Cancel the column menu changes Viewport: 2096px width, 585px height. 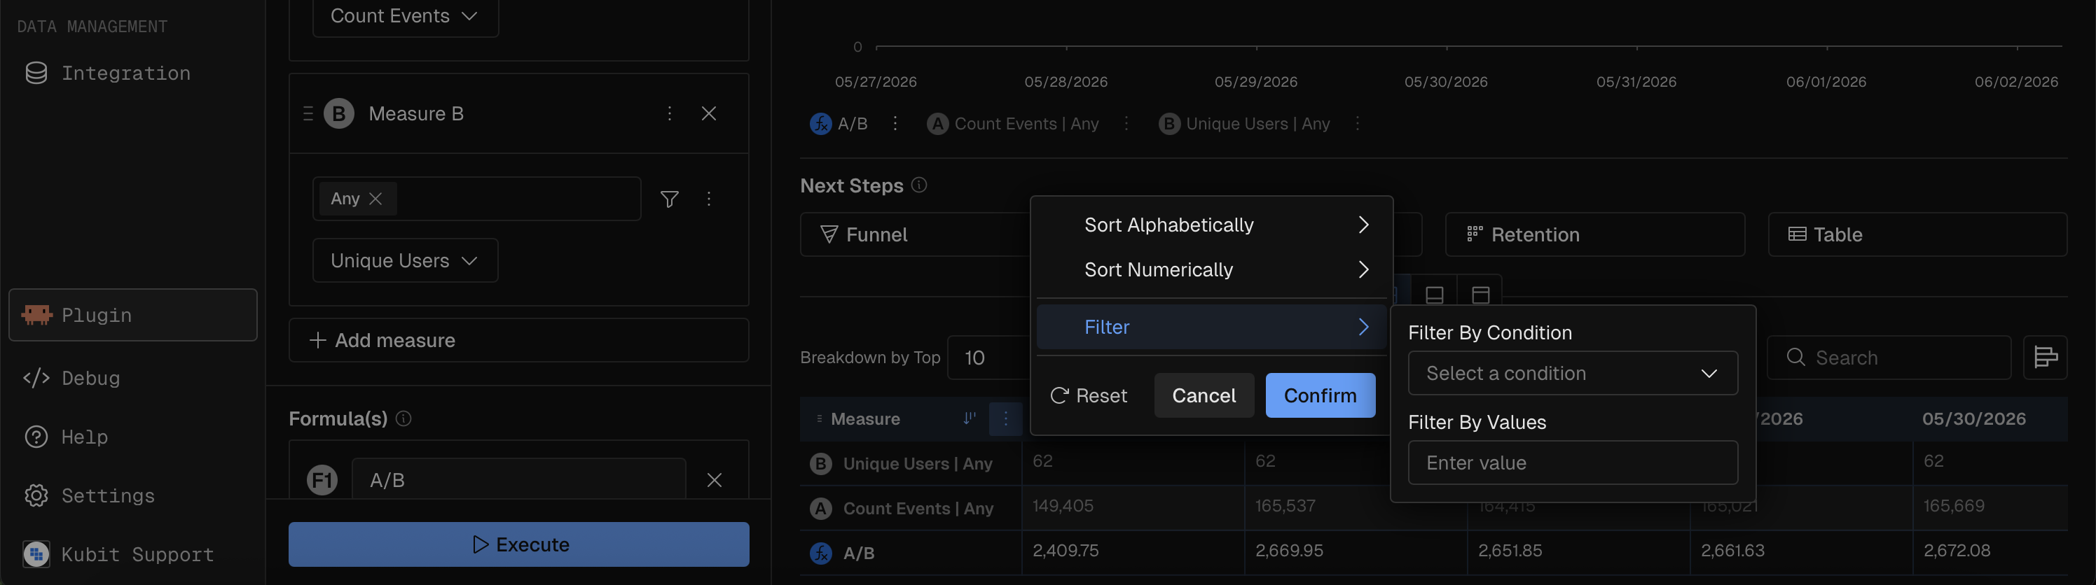pyautogui.click(x=1204, y=395)
